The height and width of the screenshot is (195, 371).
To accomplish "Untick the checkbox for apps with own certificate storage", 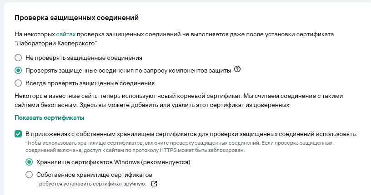I will pos(18,134).
